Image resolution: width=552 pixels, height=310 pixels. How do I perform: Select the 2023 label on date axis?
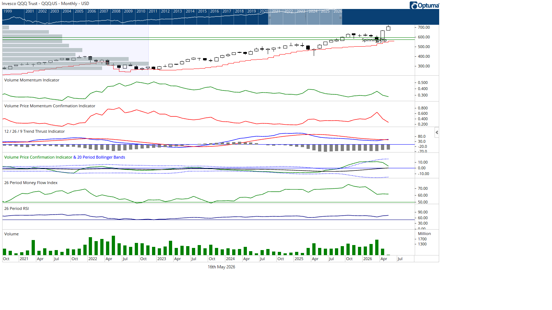(x=162, y=259)
